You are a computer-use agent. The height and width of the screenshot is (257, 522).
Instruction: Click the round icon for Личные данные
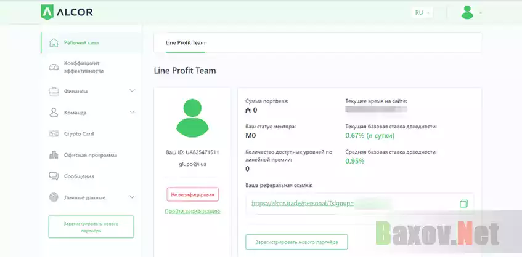(54, 197)
